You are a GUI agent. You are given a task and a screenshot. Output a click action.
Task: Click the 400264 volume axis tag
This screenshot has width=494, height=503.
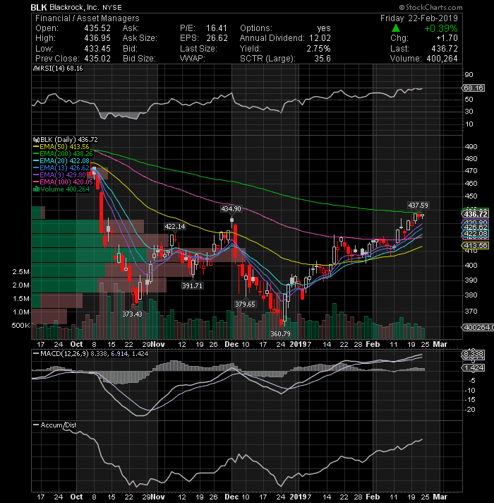477,327
